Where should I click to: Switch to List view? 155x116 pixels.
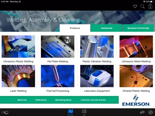pos(84,112)
